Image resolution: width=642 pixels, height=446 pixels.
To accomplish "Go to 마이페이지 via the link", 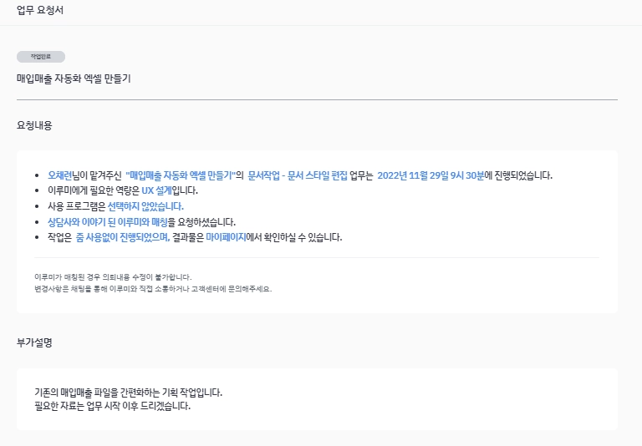I will [x=226, y=237].
